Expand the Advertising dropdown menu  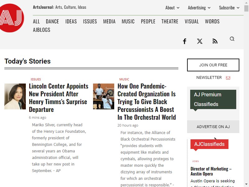199,7
